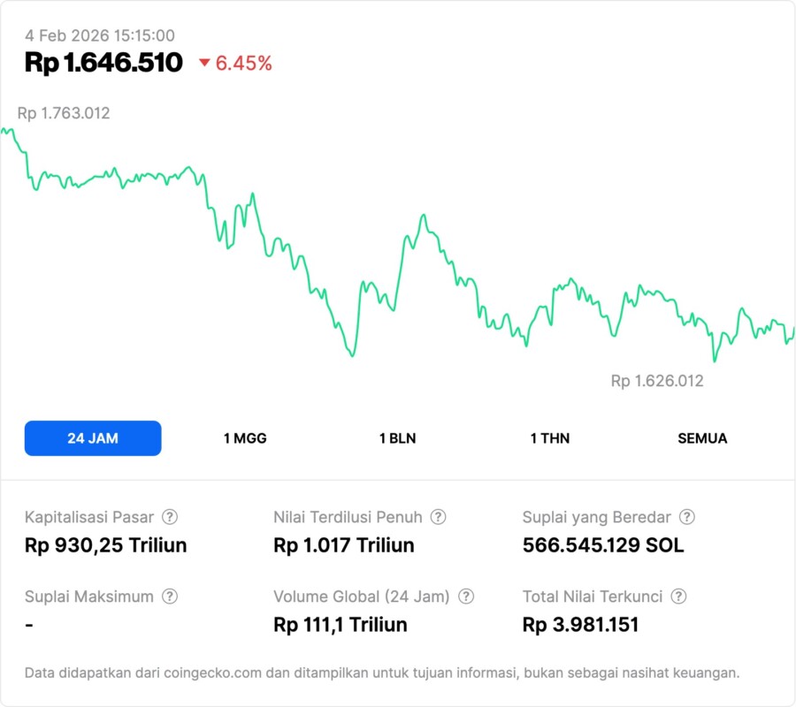Image resolution: width=796 pixels, height=707 pixels.
Task: Click the market cap value Rp 930,25 Triliun
Action: pos(105,545)
